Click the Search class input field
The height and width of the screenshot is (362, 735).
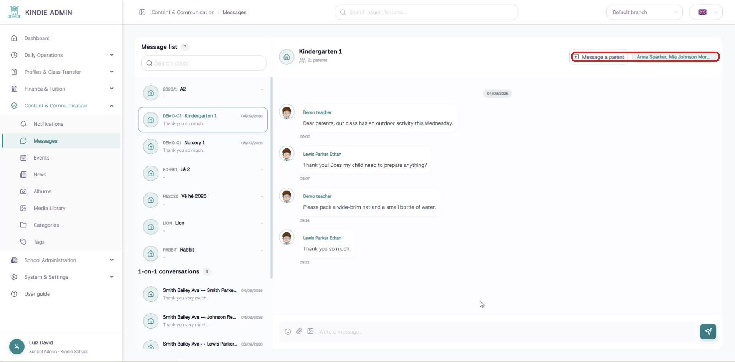(x=204, y=63)
